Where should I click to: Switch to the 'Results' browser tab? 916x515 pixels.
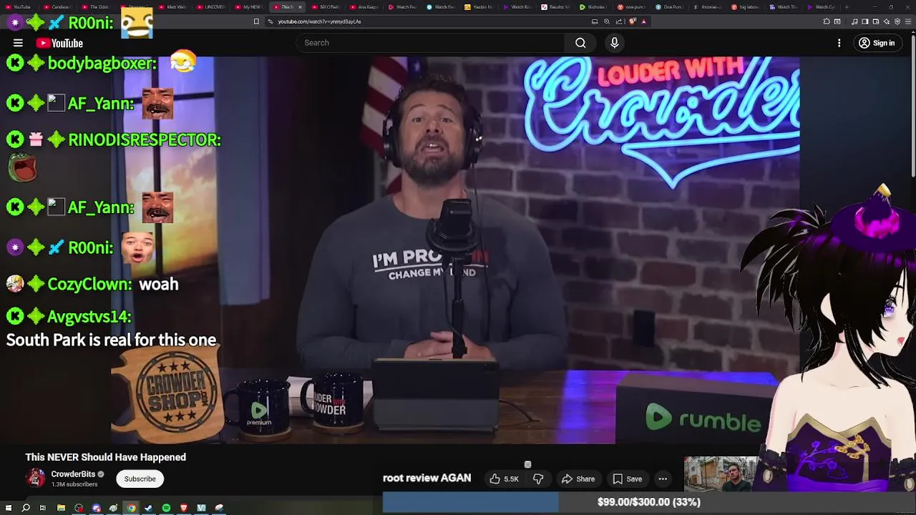pos(555,7)
